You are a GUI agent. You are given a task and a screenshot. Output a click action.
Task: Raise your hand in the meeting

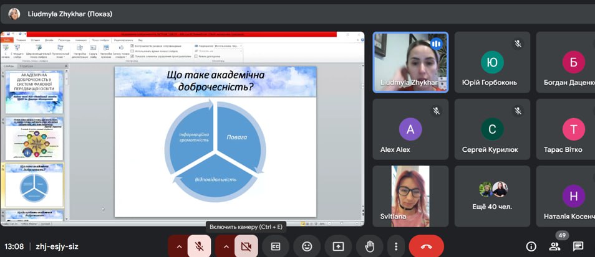(x=369, y=247)
